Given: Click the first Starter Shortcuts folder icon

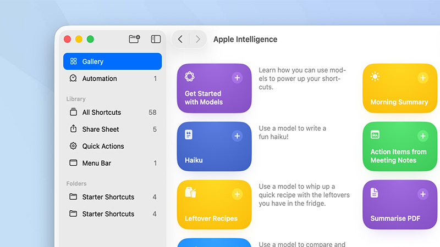Looking at the screenshot, I should pos(73,197).
